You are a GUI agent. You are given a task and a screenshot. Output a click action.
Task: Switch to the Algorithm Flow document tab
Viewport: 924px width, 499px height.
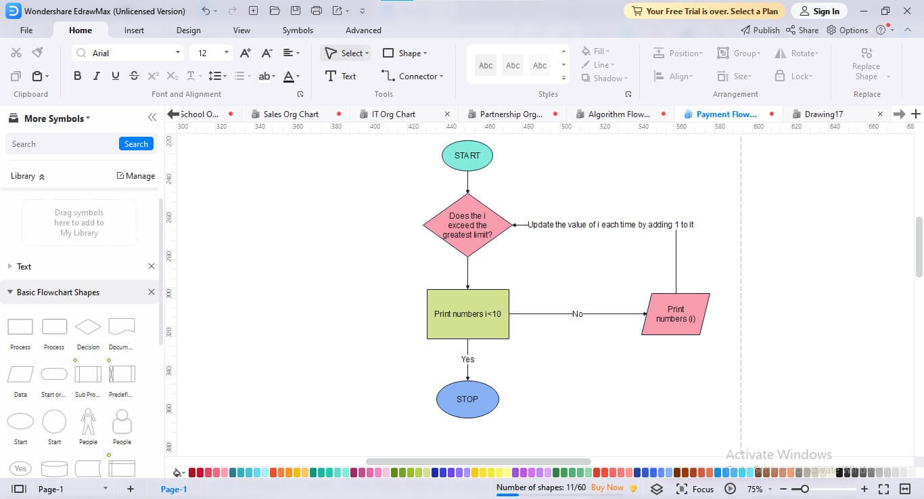619,114
